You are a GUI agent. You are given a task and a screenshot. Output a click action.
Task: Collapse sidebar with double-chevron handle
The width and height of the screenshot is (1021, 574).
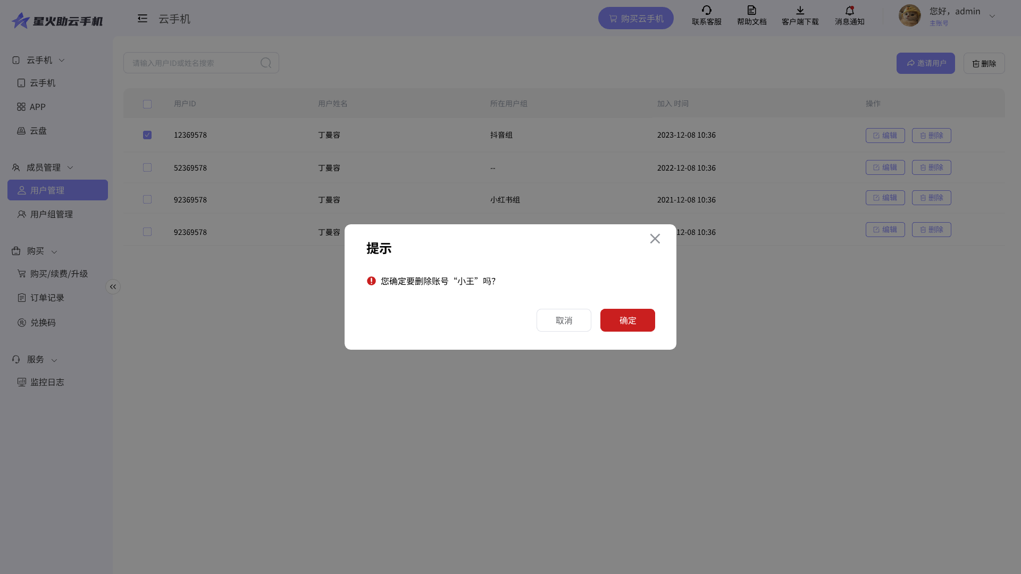pos(113,287)
